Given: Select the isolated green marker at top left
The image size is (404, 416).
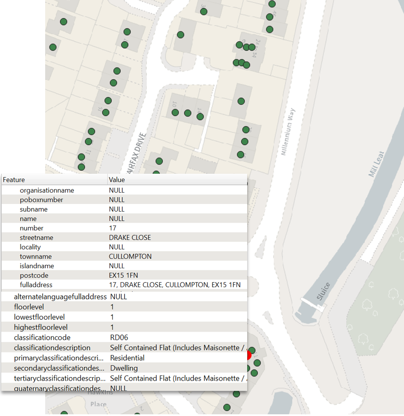Looking at the screenshot, I should click(52, 47).
